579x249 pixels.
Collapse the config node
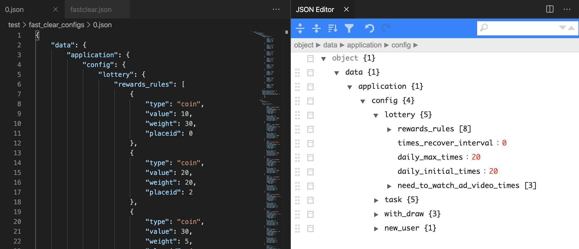pyautogui.click(x=363, y=101)
